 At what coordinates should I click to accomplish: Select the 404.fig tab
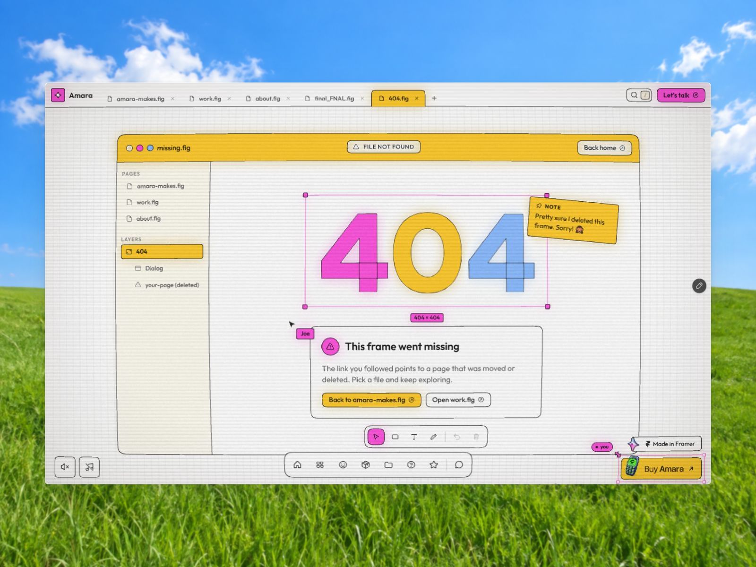(398, 98)
